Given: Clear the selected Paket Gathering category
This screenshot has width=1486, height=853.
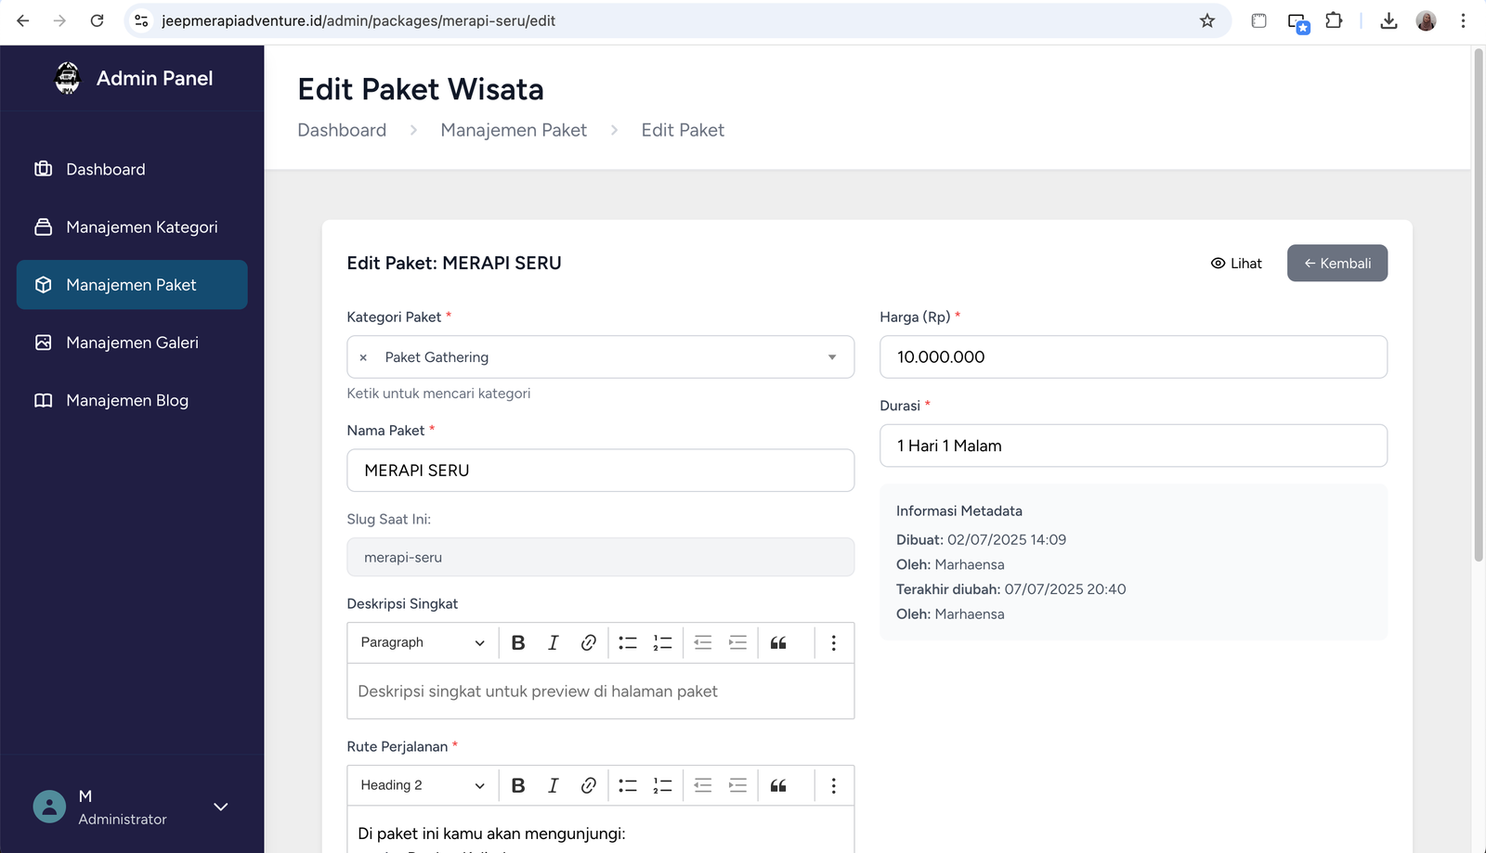Looking at the screenshot, I should coord(363,357).
